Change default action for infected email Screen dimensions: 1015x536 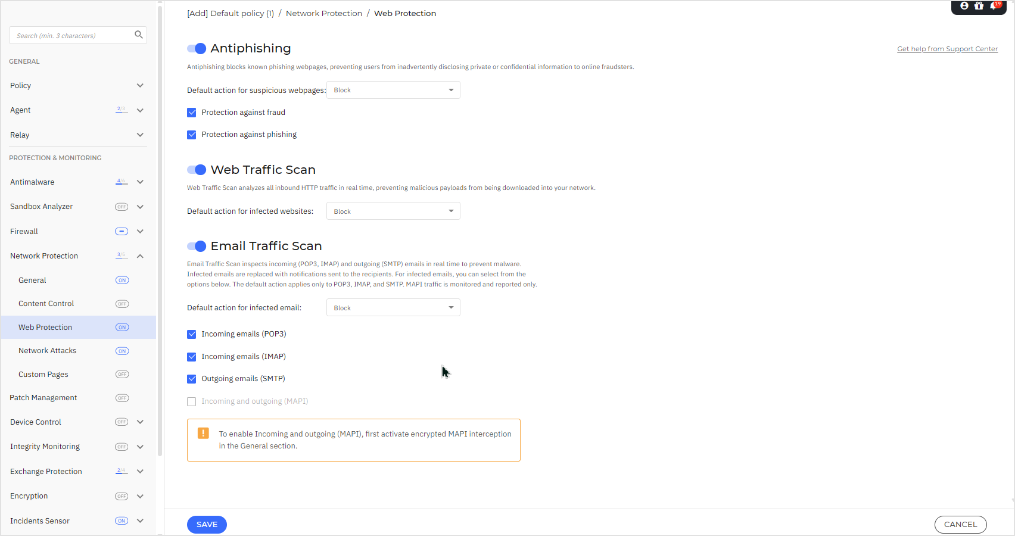tap(393, 307)
